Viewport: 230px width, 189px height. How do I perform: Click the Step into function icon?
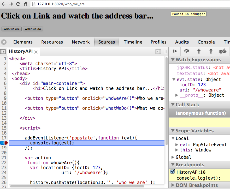click(199, 51)
